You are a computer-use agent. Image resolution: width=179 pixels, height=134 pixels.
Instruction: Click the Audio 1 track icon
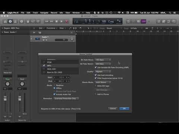38,39
